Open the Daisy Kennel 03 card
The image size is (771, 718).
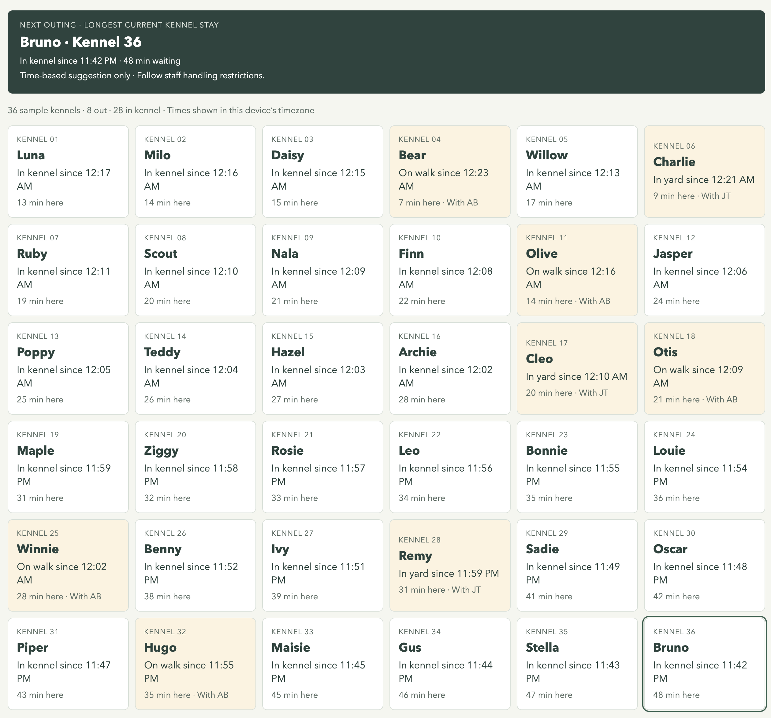323,171
